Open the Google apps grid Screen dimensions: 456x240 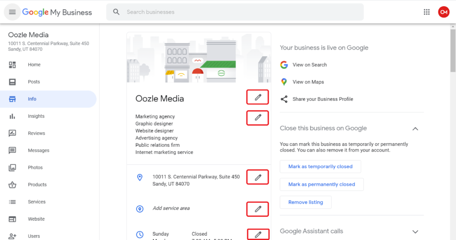pos(427,12)
